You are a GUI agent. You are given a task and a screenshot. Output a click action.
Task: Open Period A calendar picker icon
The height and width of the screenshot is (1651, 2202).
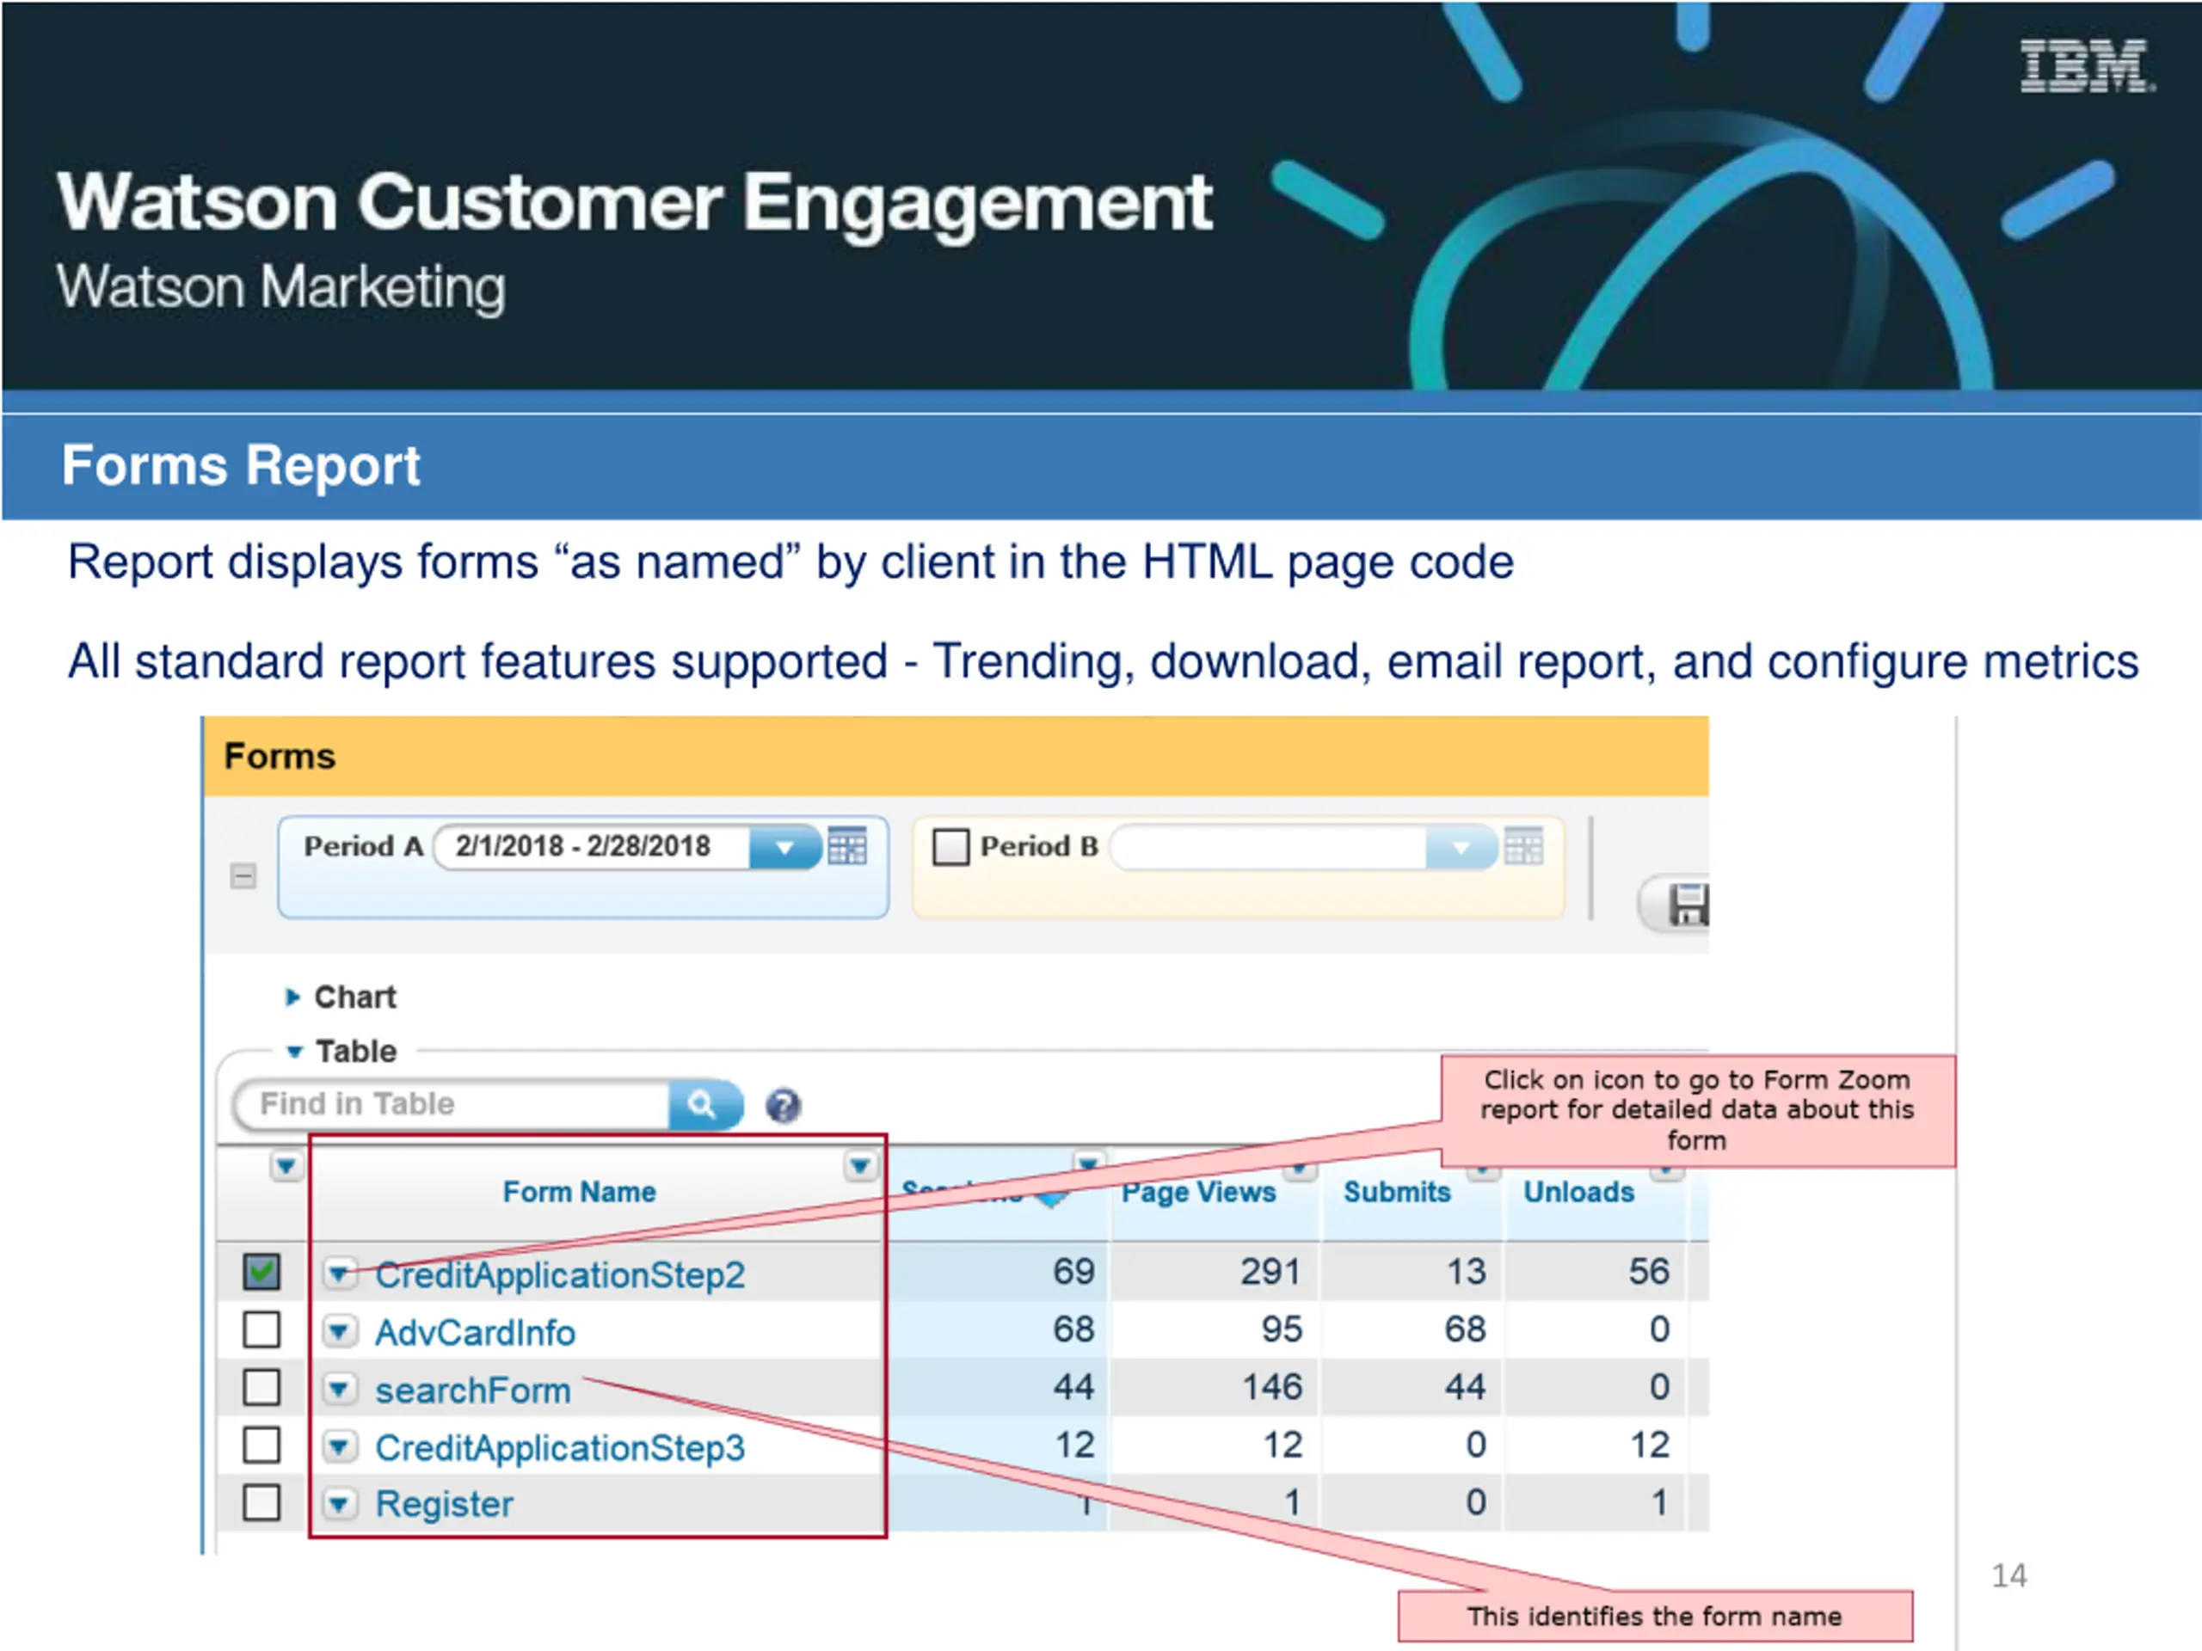click(x=847, y=847)
